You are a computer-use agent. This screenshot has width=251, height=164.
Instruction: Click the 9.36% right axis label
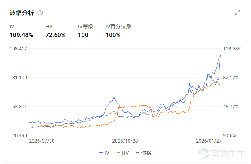tap(230, 135)
